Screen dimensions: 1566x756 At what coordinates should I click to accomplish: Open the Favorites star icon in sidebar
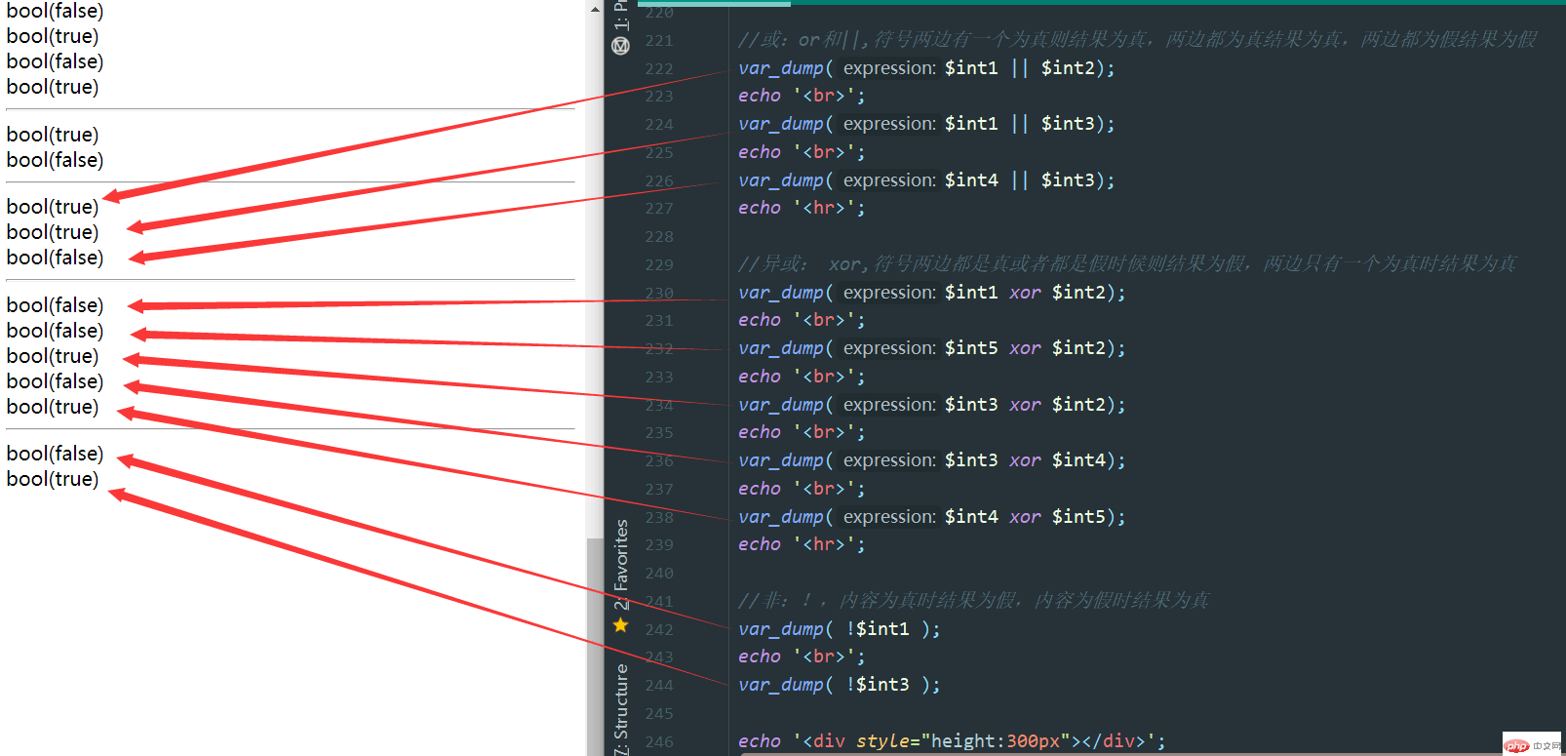620,624
